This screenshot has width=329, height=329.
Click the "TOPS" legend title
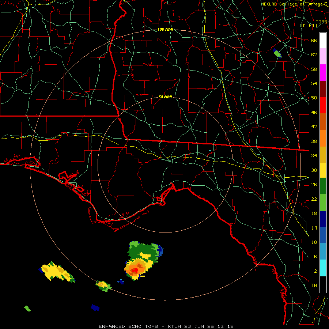(321, 22)
